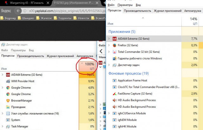Click the System process icon
Image resolution: width=203 pixels, height=130 pixels.
pyautogui.click(x=8, y=120)
